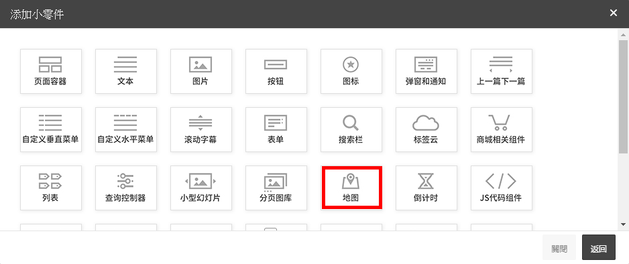Click the 返回 button
The image size is (629, 264).
[599, 247]
